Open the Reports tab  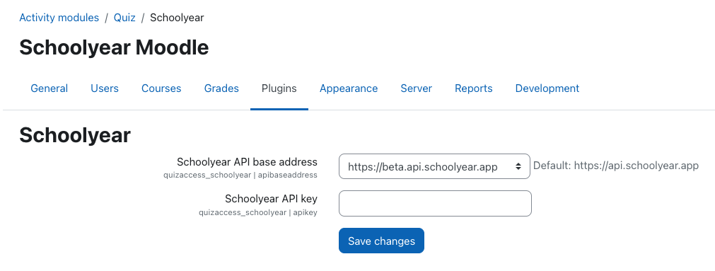pos(474,88)
